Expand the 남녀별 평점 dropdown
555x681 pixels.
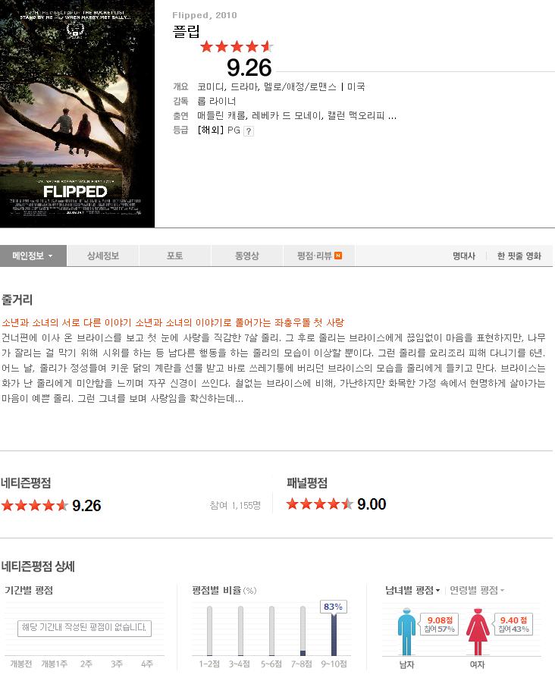(412, 590)
